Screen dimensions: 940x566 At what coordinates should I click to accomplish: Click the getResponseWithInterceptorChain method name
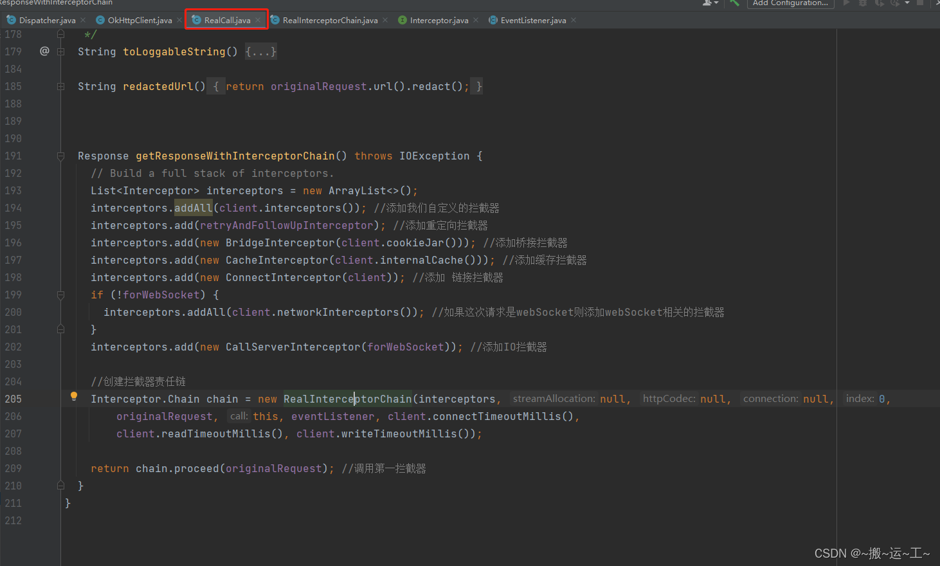click(235, 156)
